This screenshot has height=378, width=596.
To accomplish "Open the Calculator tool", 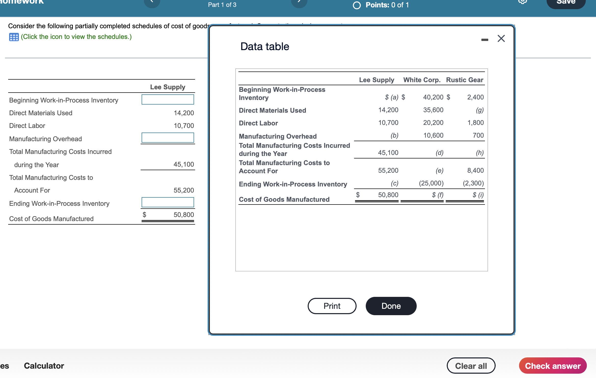I will 44,366.
